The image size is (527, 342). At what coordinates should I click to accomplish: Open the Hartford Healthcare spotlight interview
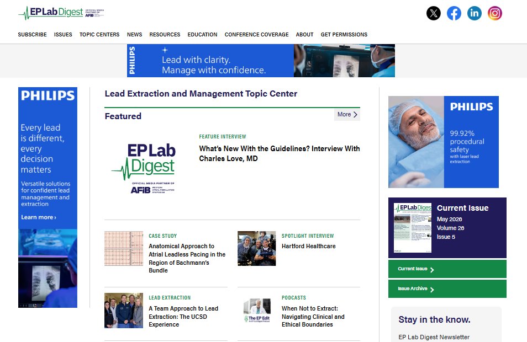pos(309,246)
